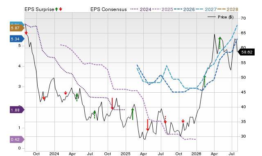Select the 2026 EPS consensus legend entry
The image size is (262, 156).
(184, 9)
